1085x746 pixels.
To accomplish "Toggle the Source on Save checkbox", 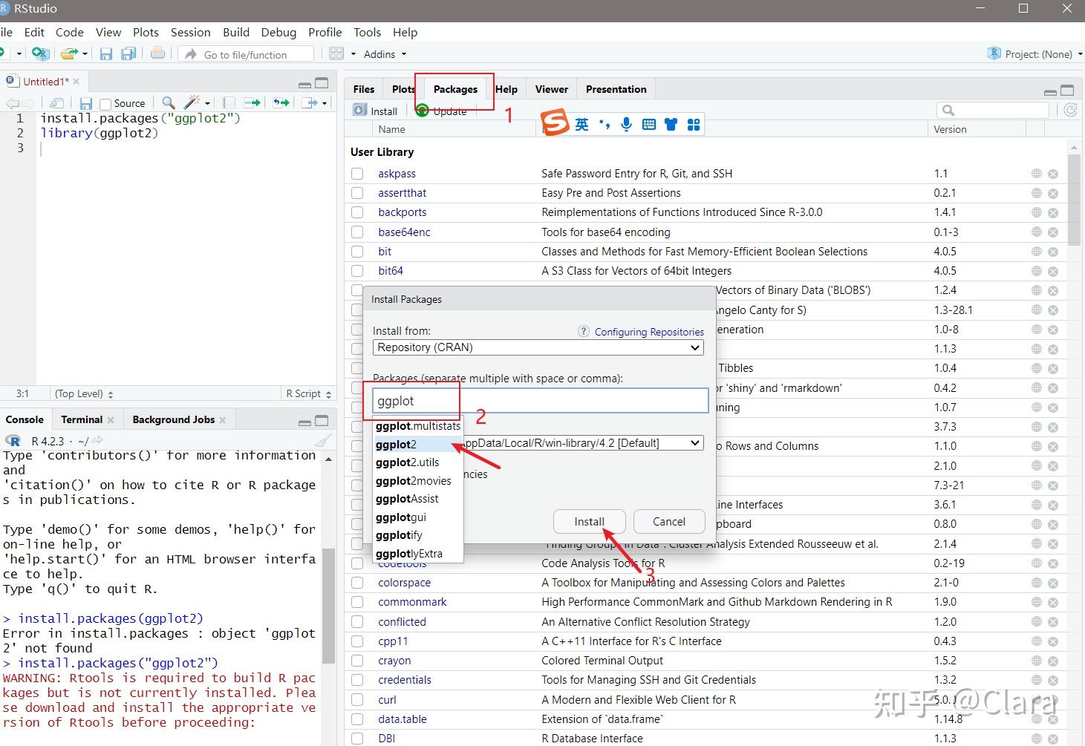I will [105, 104].
